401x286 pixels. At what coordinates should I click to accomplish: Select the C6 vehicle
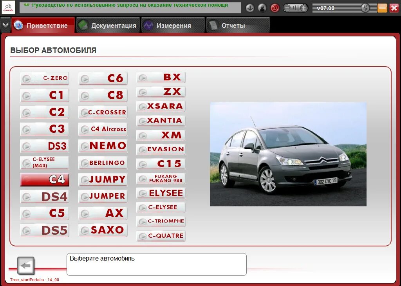coord(103,78)
